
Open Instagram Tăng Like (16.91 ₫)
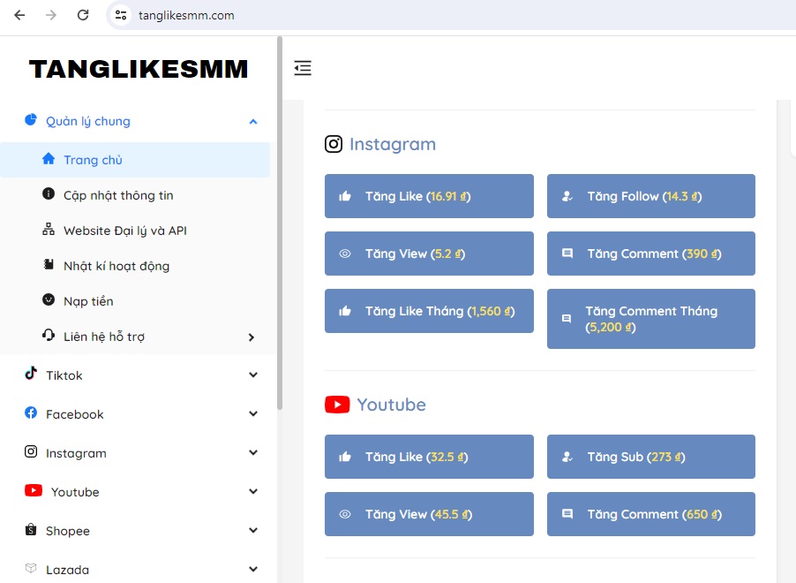pyautogui.click(x=429, y=196)
